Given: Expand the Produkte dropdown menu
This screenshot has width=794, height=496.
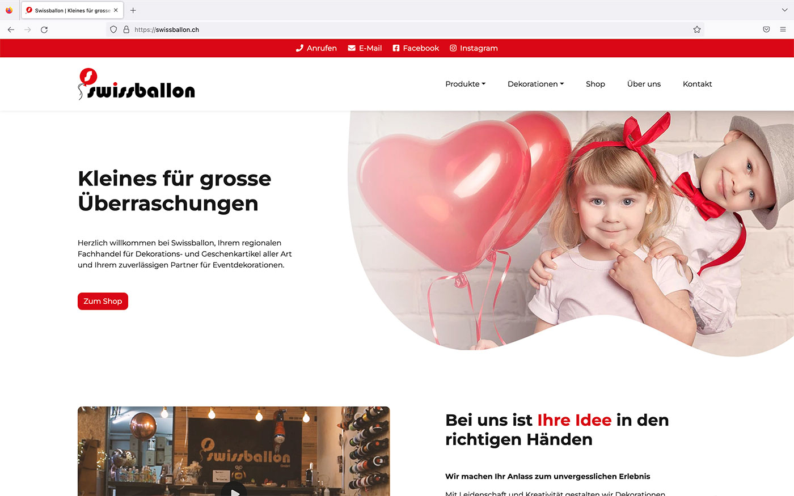Looking at the screenshot, I should (465, 84).
